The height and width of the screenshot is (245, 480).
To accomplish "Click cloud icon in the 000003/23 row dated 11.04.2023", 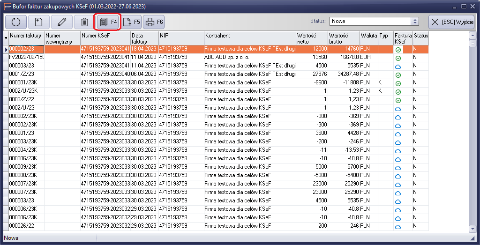I will (x=398, y=67).
